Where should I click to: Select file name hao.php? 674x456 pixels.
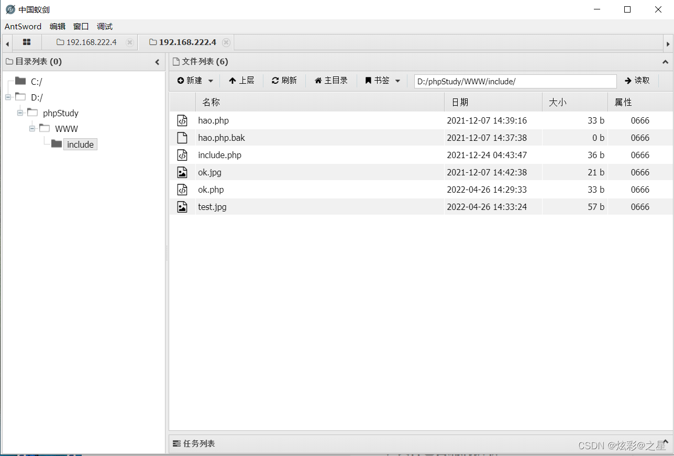tap(213, 120)
